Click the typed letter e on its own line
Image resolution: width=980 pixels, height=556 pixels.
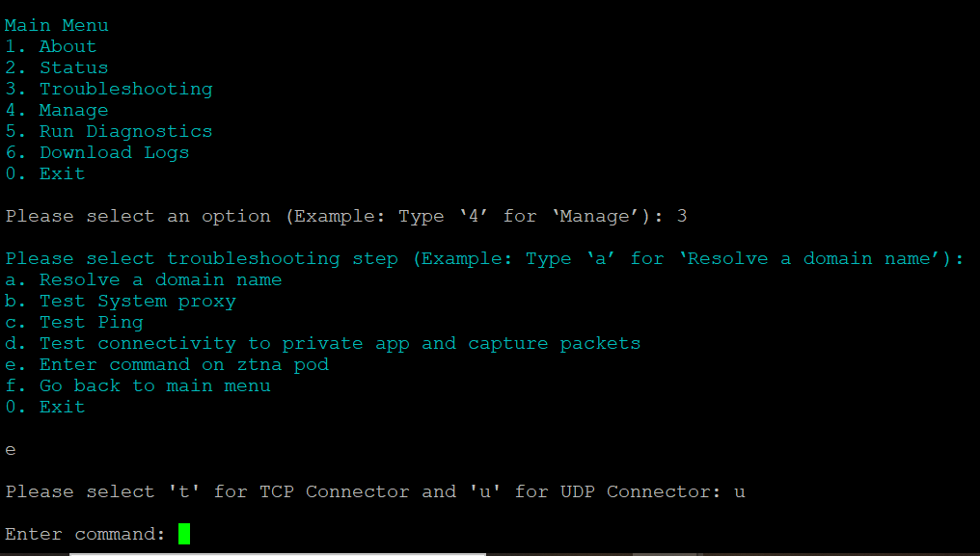(11, 450)
